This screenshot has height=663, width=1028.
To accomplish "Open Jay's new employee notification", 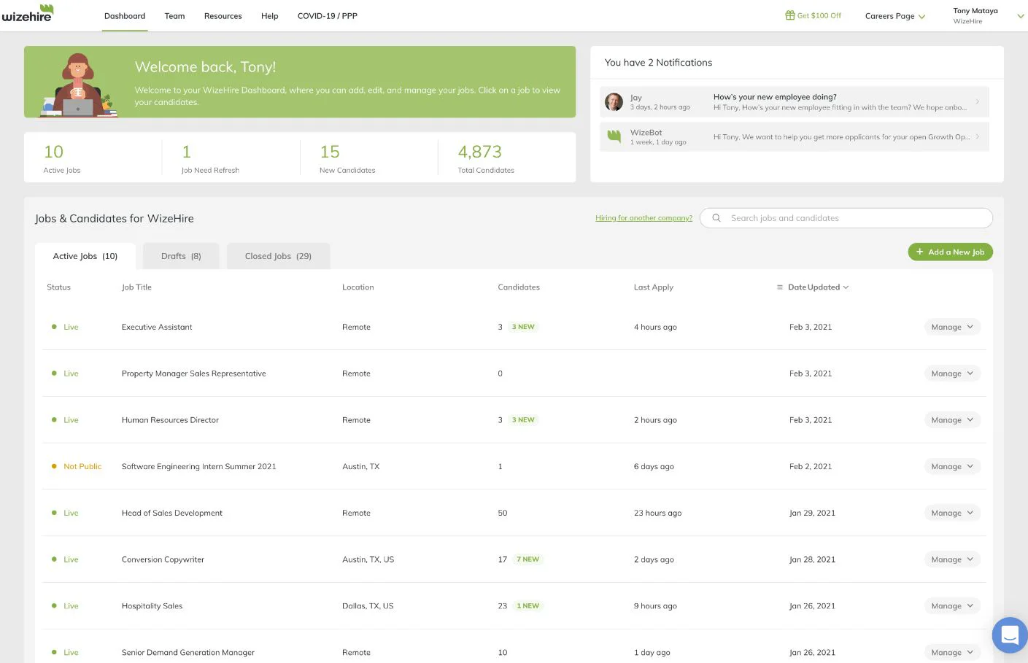I will click(794, 102).
